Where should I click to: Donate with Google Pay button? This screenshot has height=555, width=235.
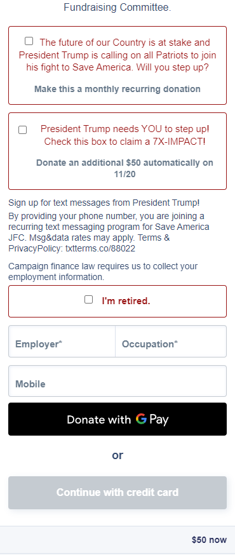click(117, 419)
